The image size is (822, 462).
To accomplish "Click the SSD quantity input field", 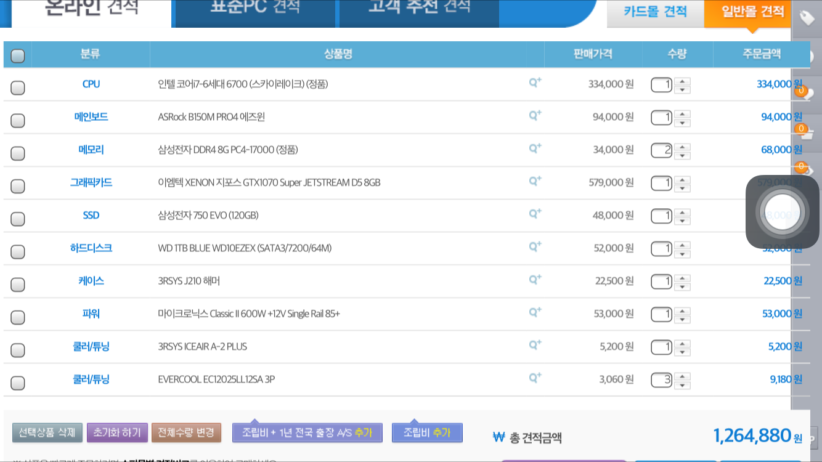I will pos(661,216).
